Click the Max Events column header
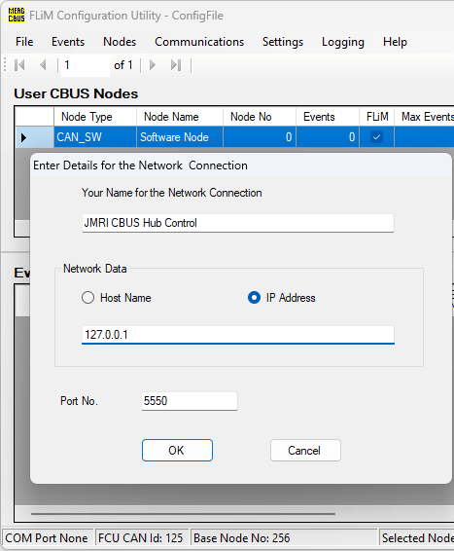The width and height of the screenshot is (454, 551). pos(424,116)
